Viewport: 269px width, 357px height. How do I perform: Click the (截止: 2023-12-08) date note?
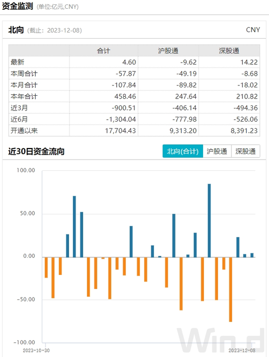point(54,30)
